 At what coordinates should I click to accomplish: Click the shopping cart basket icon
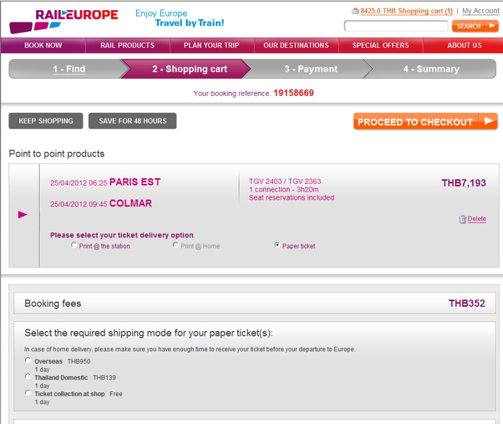[355, 11]
